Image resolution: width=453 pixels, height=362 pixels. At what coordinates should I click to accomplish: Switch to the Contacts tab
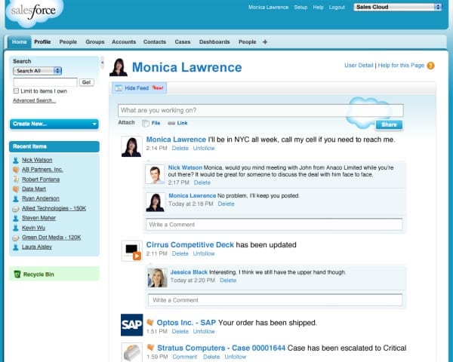(x=155, y=42)
